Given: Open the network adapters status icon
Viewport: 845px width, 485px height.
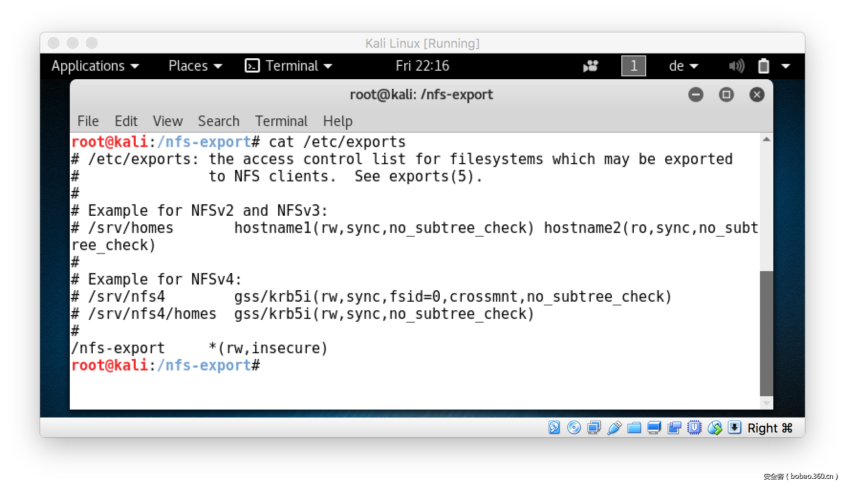Looking at the screenshot, I should 594,427.
